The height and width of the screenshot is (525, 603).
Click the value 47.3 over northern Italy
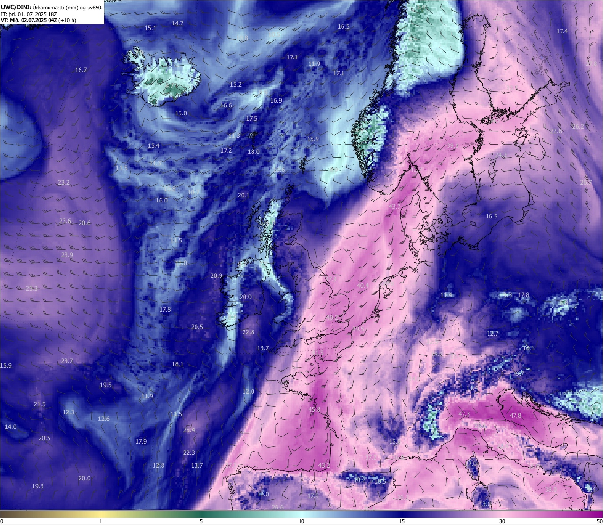[x=464, y=414]
